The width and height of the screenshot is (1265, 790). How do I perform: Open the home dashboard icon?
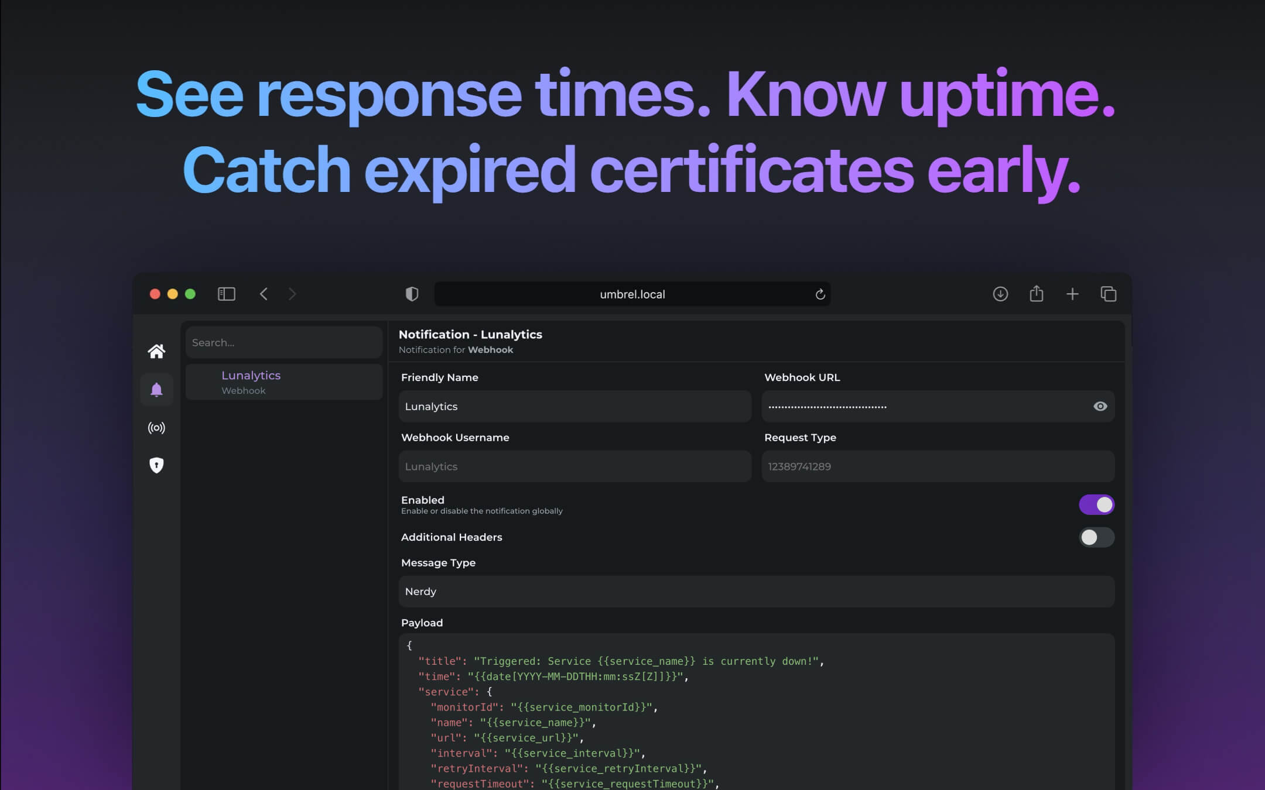(156, 351)
